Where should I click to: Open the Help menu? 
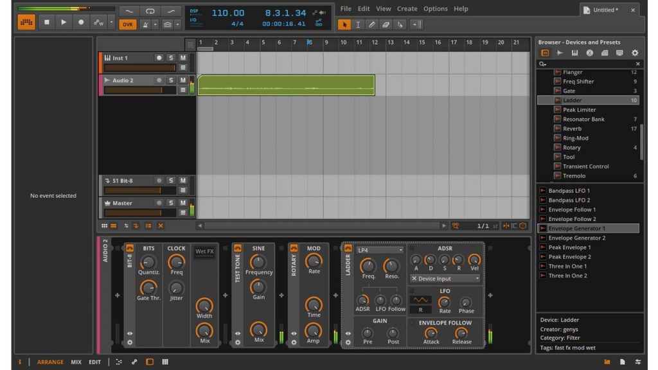click(x=461, y=8)
